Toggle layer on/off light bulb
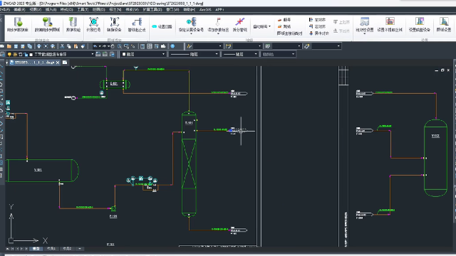 coord(9,54)
